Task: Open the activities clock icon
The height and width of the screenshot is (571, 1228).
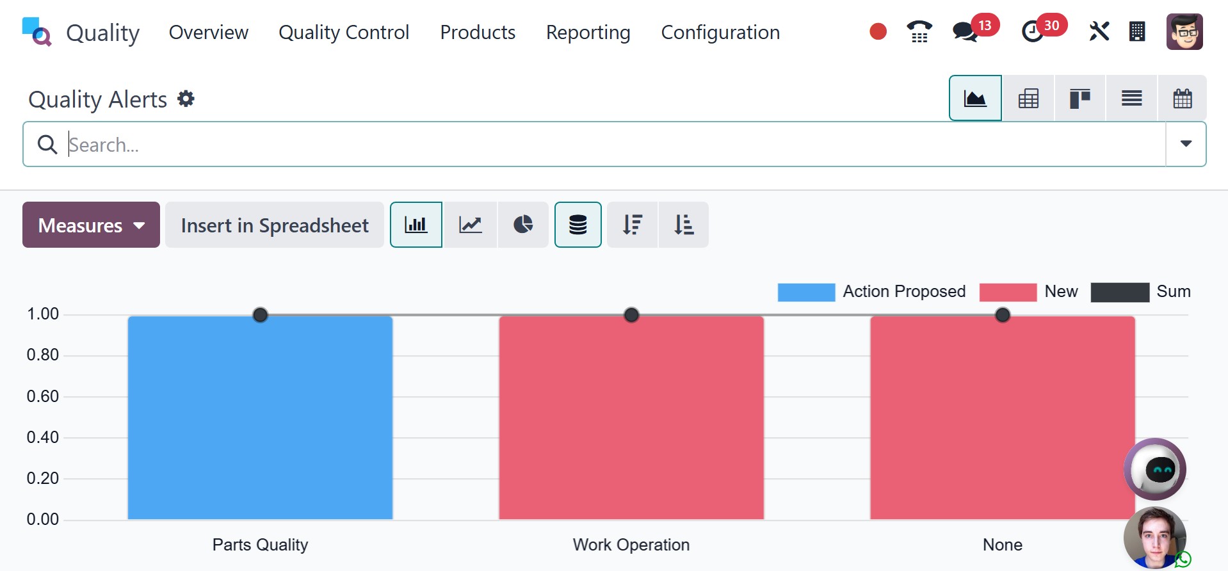Action: (x=1032, y=31)
